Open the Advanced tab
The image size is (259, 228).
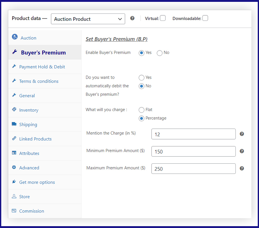coord(45,168)
